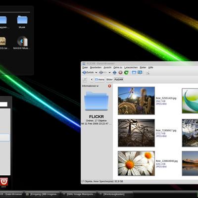
Task: Click the forward navigation arrow
Action: coord(101,72)
